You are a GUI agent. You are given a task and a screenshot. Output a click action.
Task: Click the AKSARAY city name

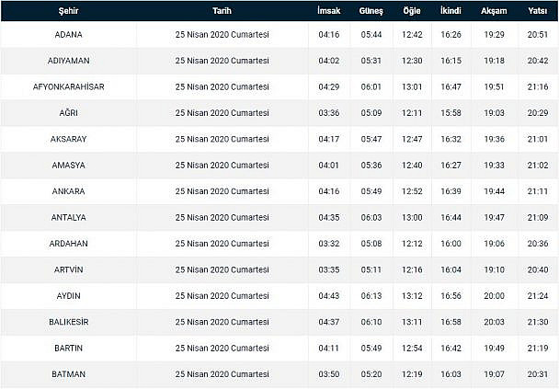(x=68, y=139)
